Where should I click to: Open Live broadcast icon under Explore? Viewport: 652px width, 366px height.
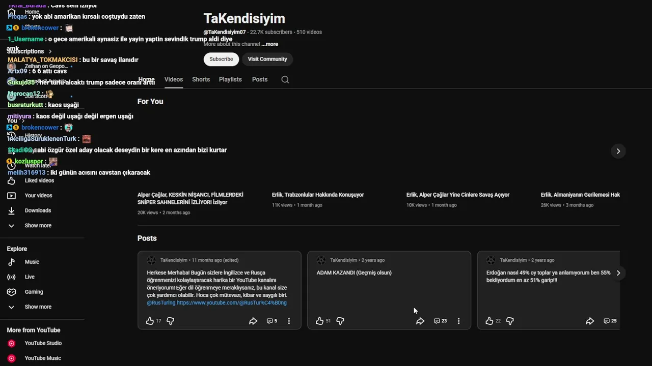[x=11, y=277]
